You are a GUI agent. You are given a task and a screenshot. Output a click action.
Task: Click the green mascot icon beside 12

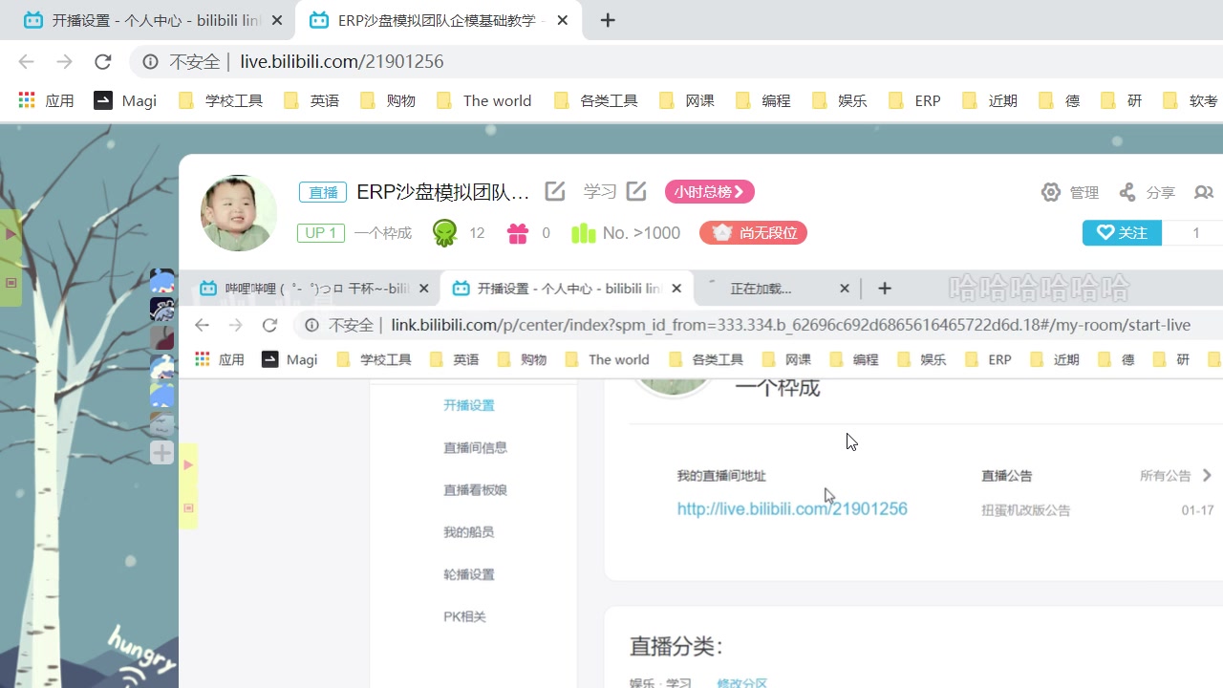[x=445, y=232]
